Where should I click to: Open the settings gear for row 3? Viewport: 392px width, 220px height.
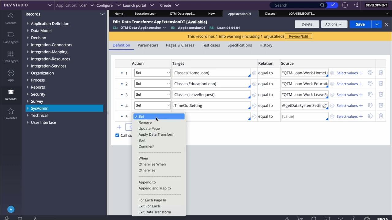(x=370, y=94)
